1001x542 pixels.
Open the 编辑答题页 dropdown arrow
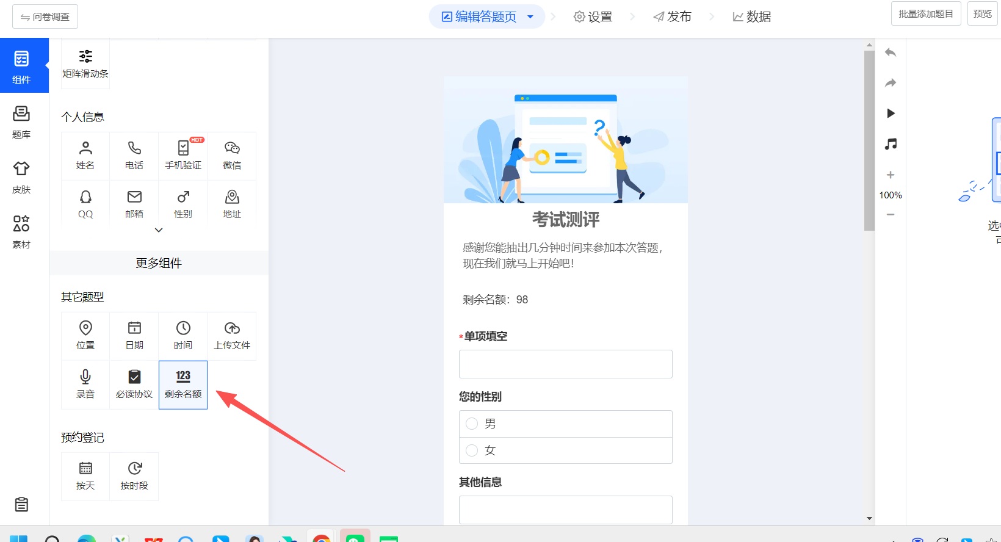pos(530,17)
